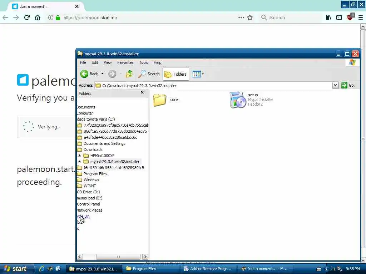Click the Explorer Forward arrow button
The width and height of the screenshot is (366, 274).
112,74
